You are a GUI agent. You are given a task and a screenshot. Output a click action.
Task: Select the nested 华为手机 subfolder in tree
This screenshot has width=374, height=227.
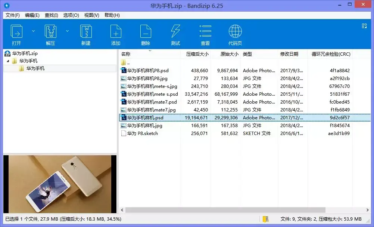[x=35, y=68]
